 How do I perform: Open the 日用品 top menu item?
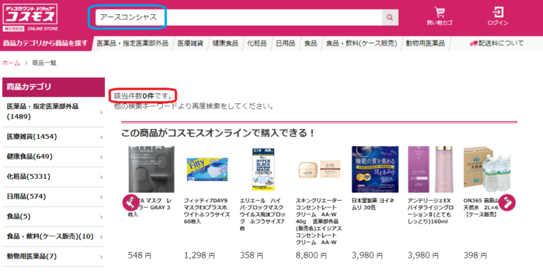285,43
